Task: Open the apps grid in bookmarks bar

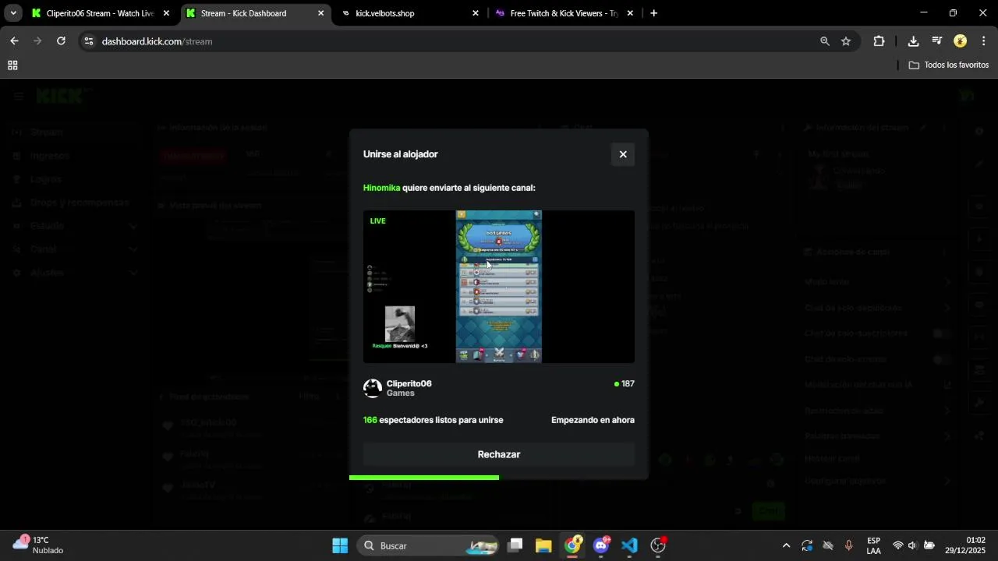Action: click(x=12, y=65)
